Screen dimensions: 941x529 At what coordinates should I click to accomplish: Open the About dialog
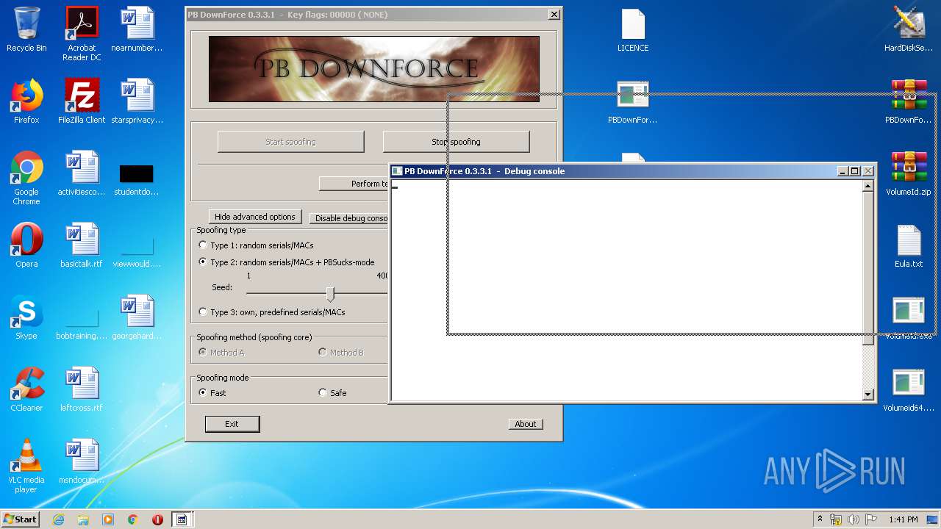pyautogui.click(x=525, y=424)
